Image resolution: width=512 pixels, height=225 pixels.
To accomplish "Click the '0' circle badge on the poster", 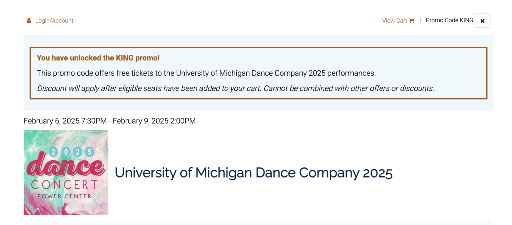I will pos(66,152).
